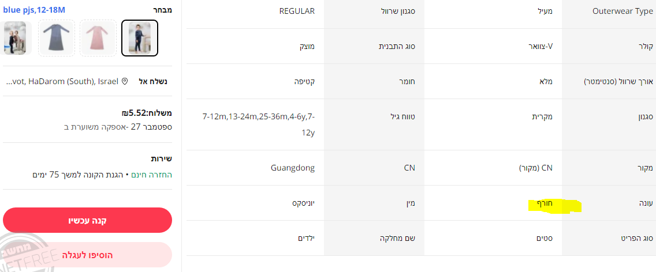Select the partially visible leftmost variant thumbnail
Viewport: 656px width, 272px height.
14,39
